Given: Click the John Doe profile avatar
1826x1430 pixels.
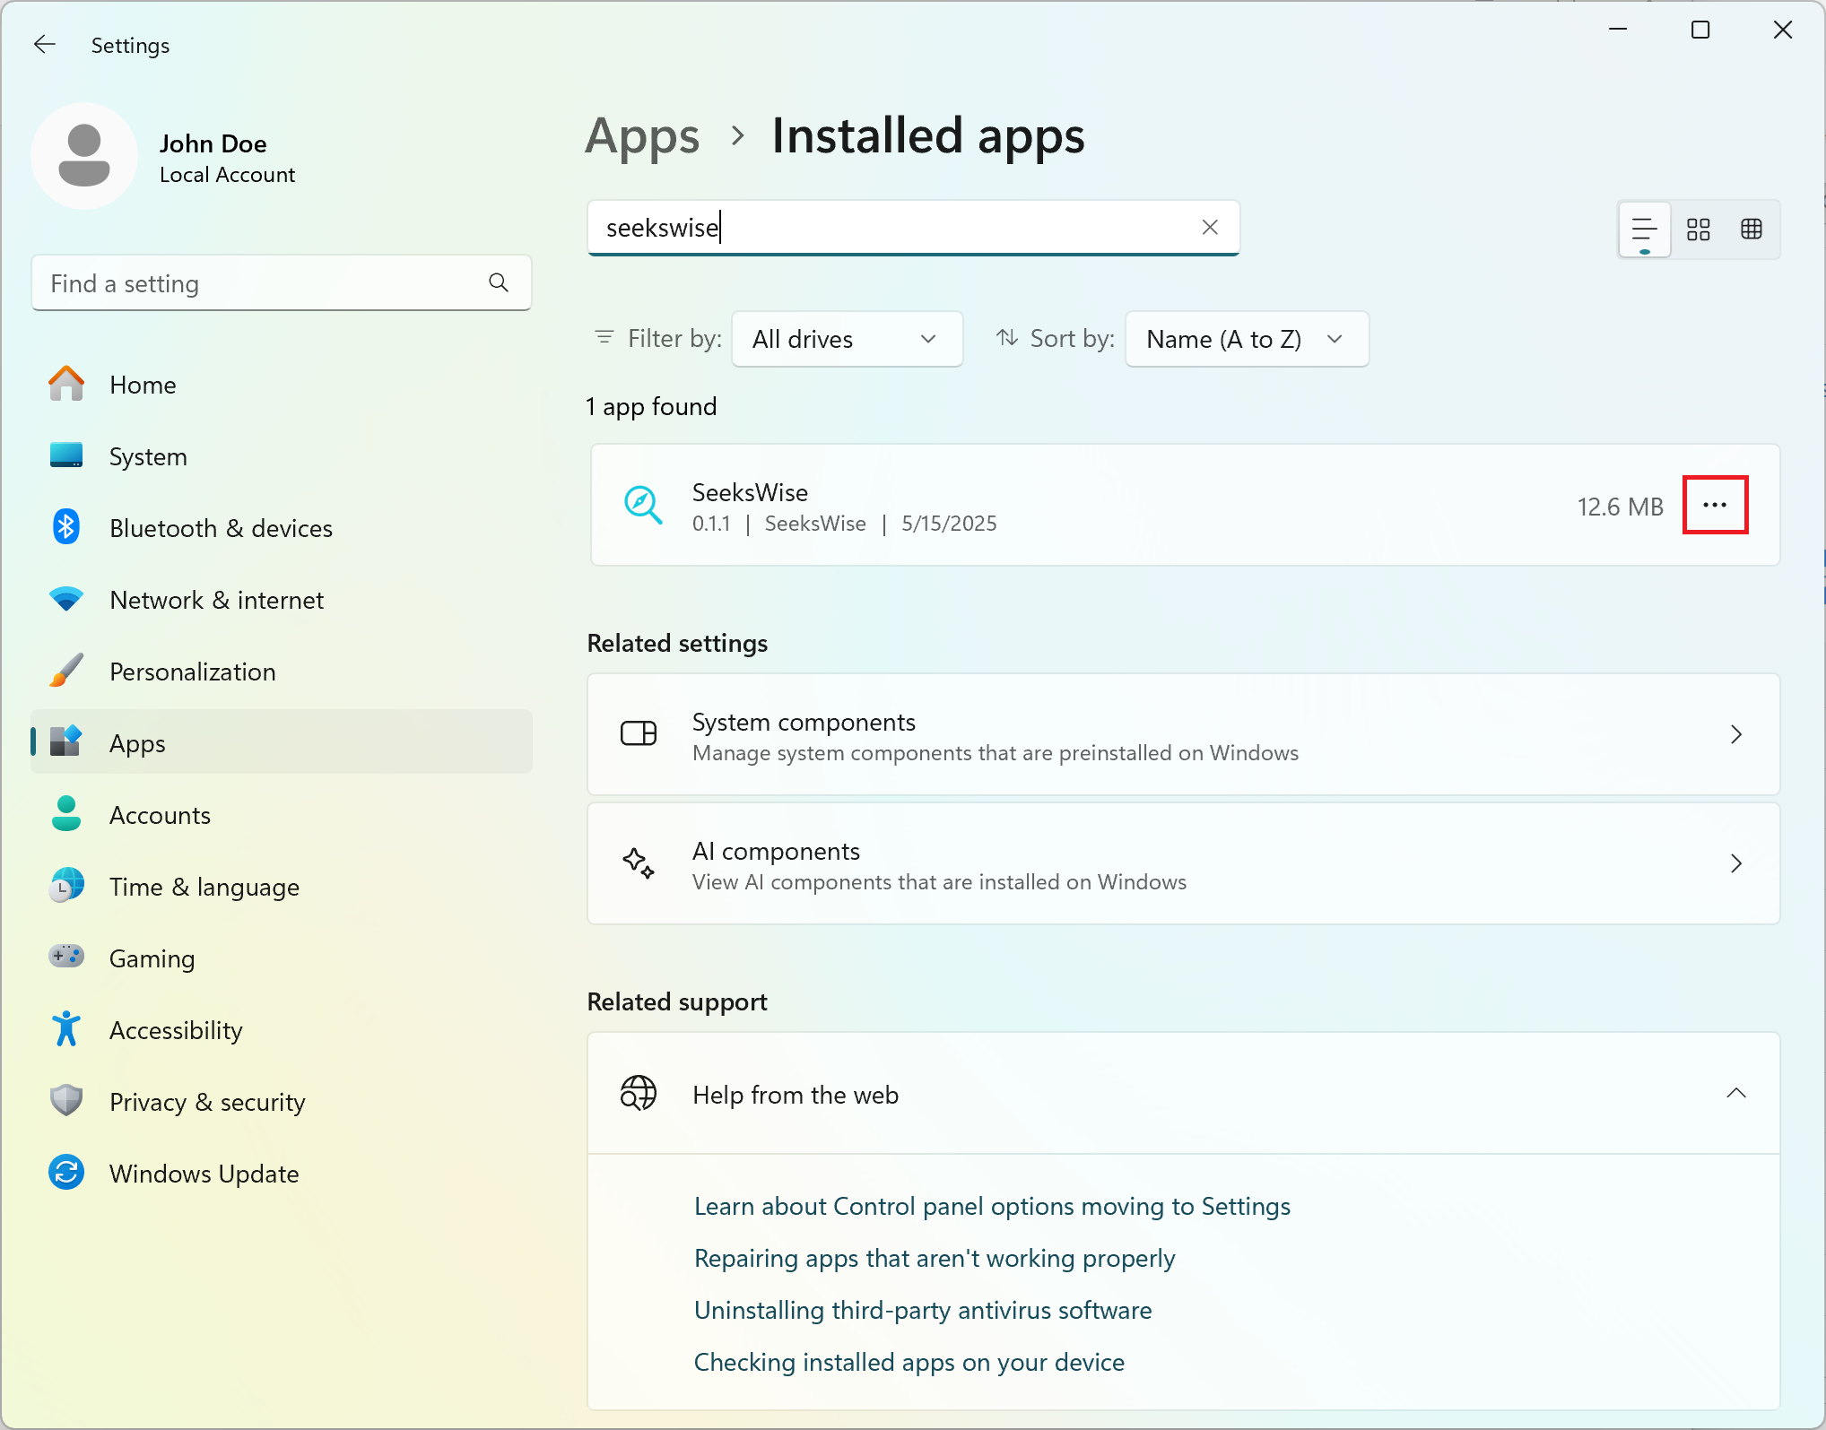Looking at the screenshot, I should [84, 156].
